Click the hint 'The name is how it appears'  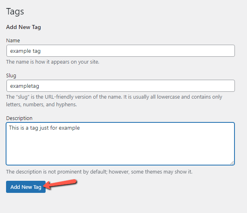coord(52,62)
